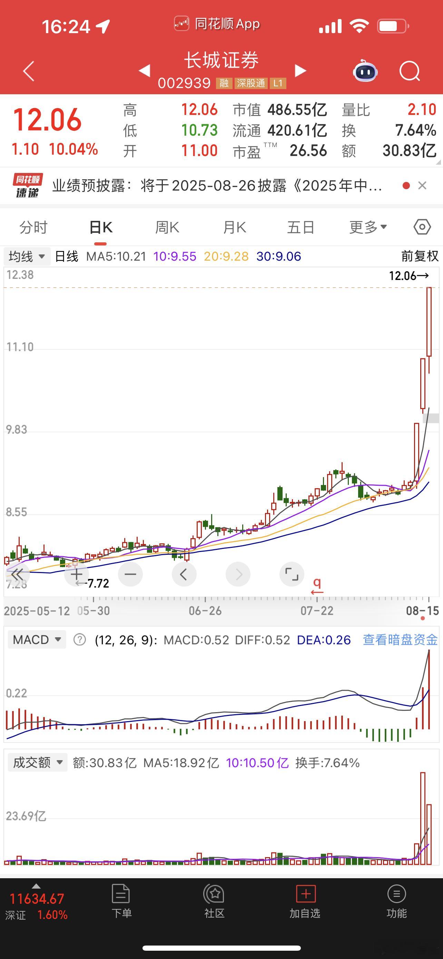Expand quote details corner triangle
Screen dimensions: 443x959
click(x=438, y=162)
